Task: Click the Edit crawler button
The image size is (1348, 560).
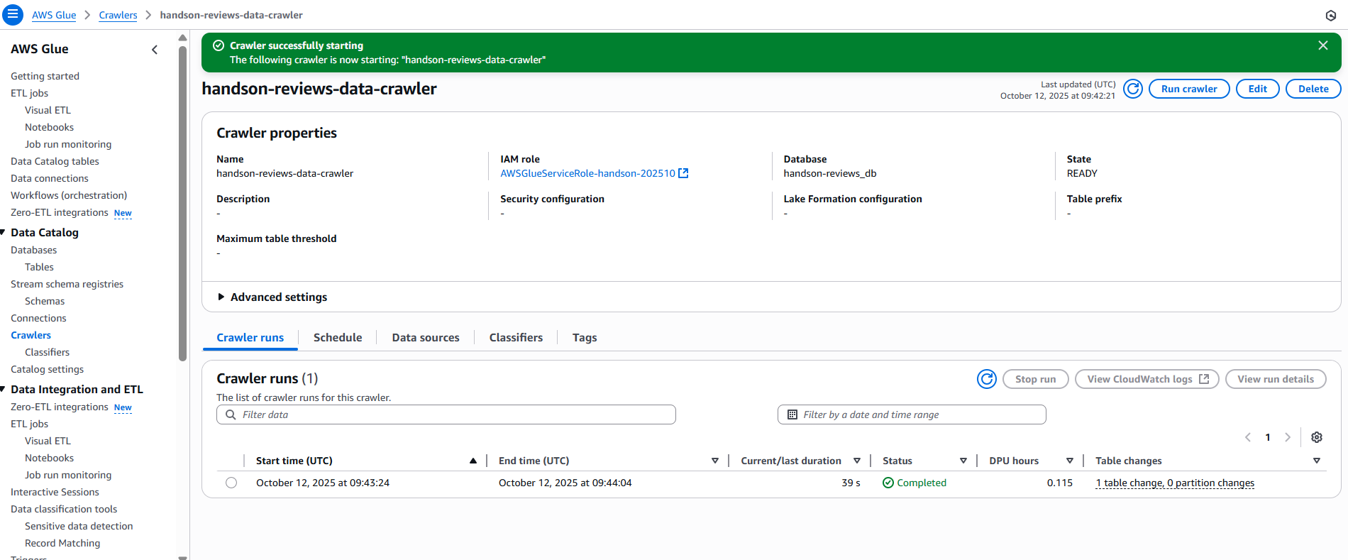Action: point(1257,89)
